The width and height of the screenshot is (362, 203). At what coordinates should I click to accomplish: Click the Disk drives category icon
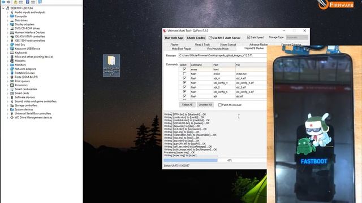(x=12, y=20)
